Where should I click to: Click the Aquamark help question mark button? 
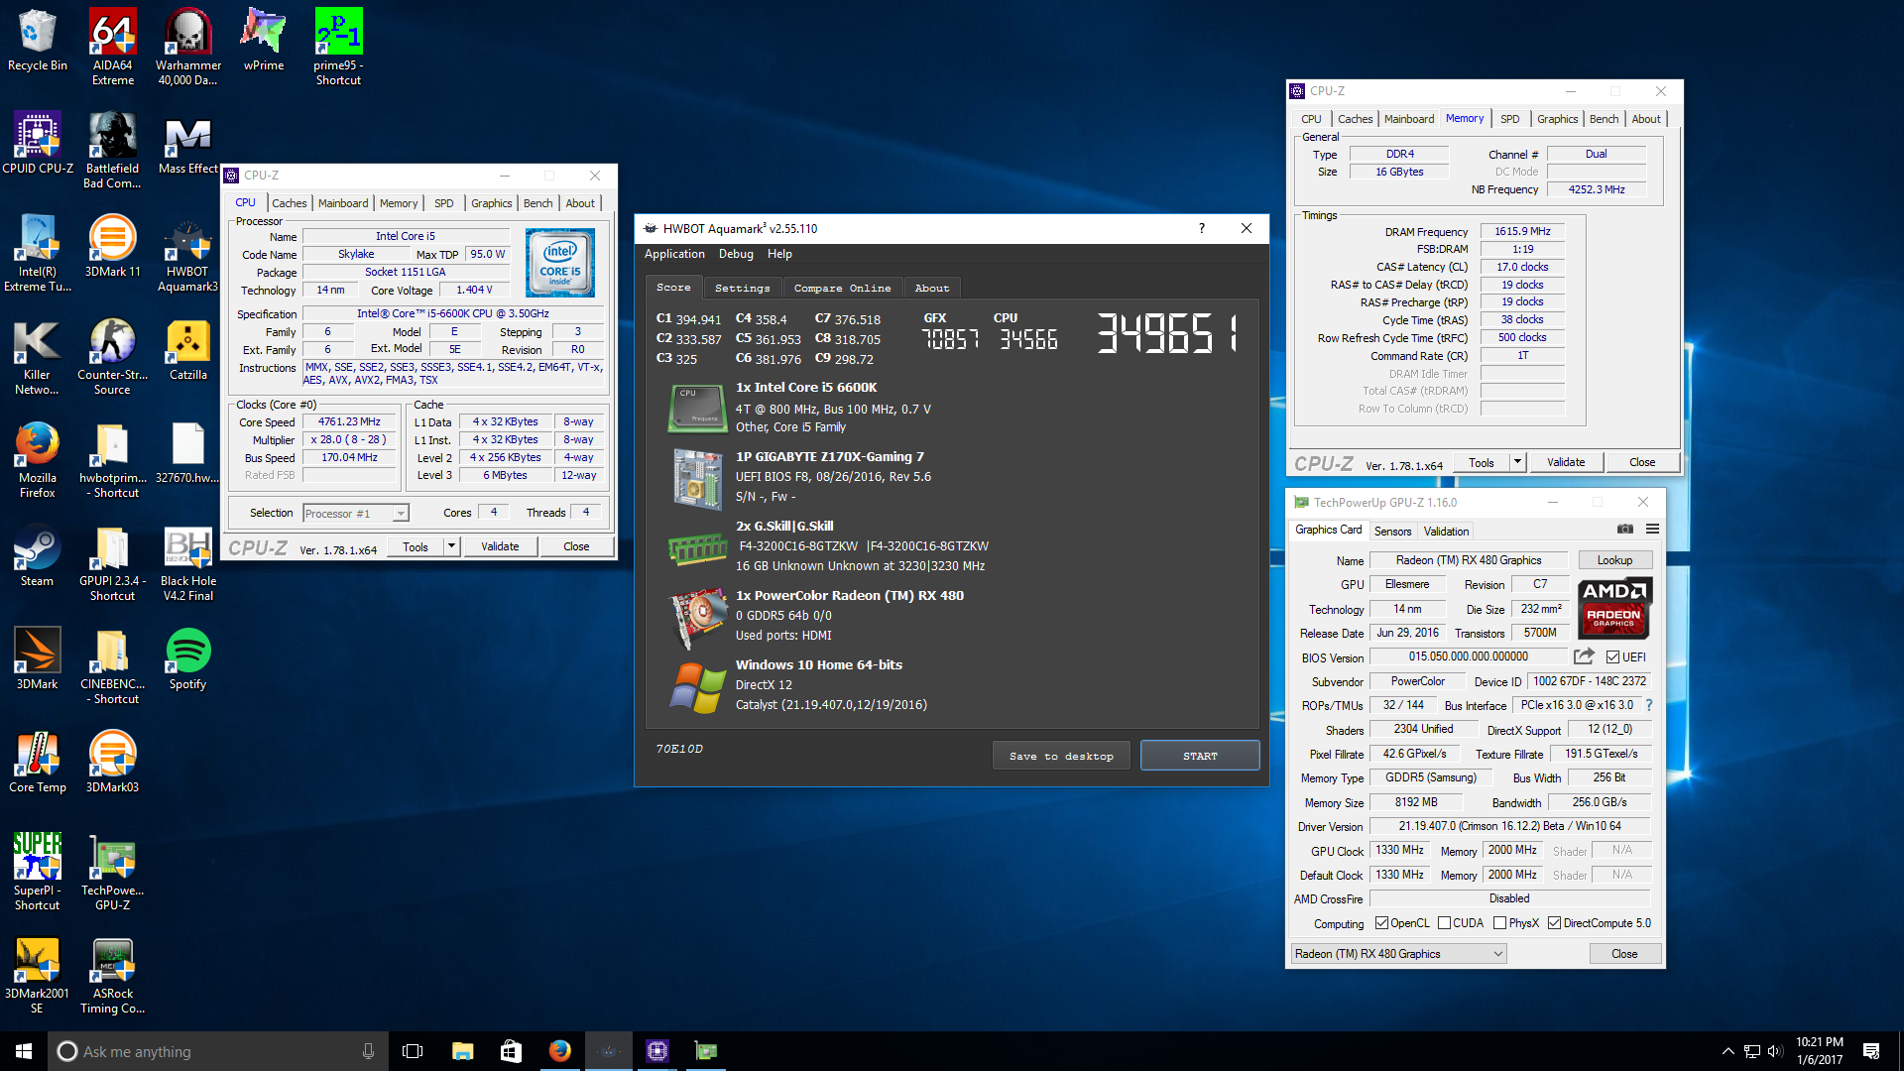(x=1202, y=228)
